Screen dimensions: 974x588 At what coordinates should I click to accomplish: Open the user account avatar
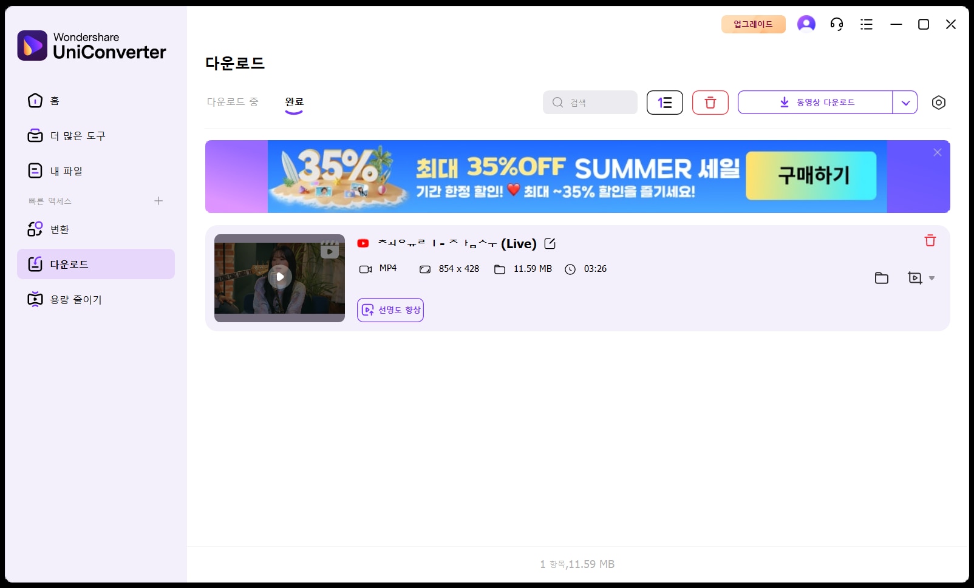[x=806, y=24]
